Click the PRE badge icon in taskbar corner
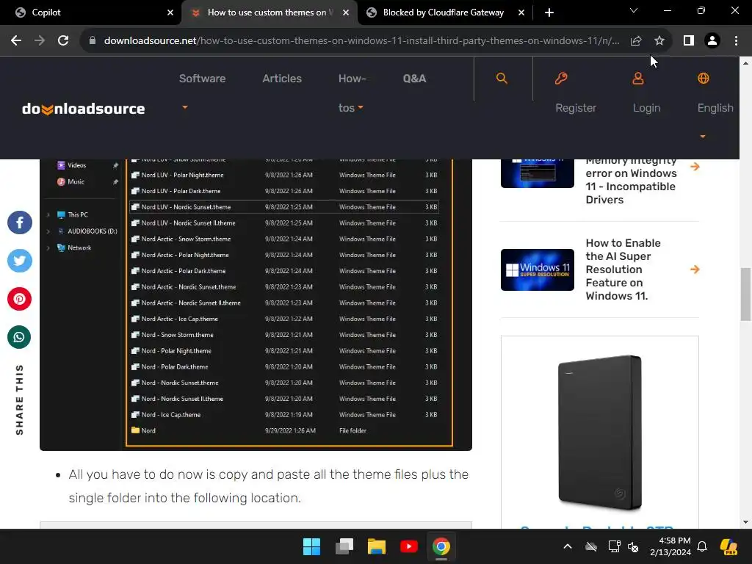 pyautogui.click(x=728, y=546)
